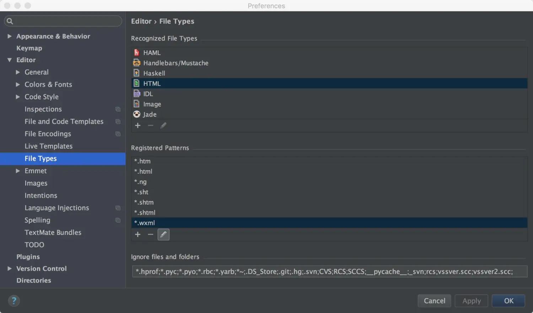
Task: Click the Cancel button
Action: click(x=434, y=301)
